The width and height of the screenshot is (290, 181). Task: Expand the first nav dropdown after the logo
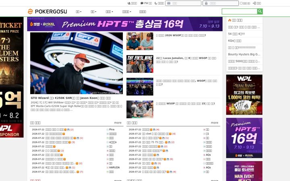coord(79,12)
